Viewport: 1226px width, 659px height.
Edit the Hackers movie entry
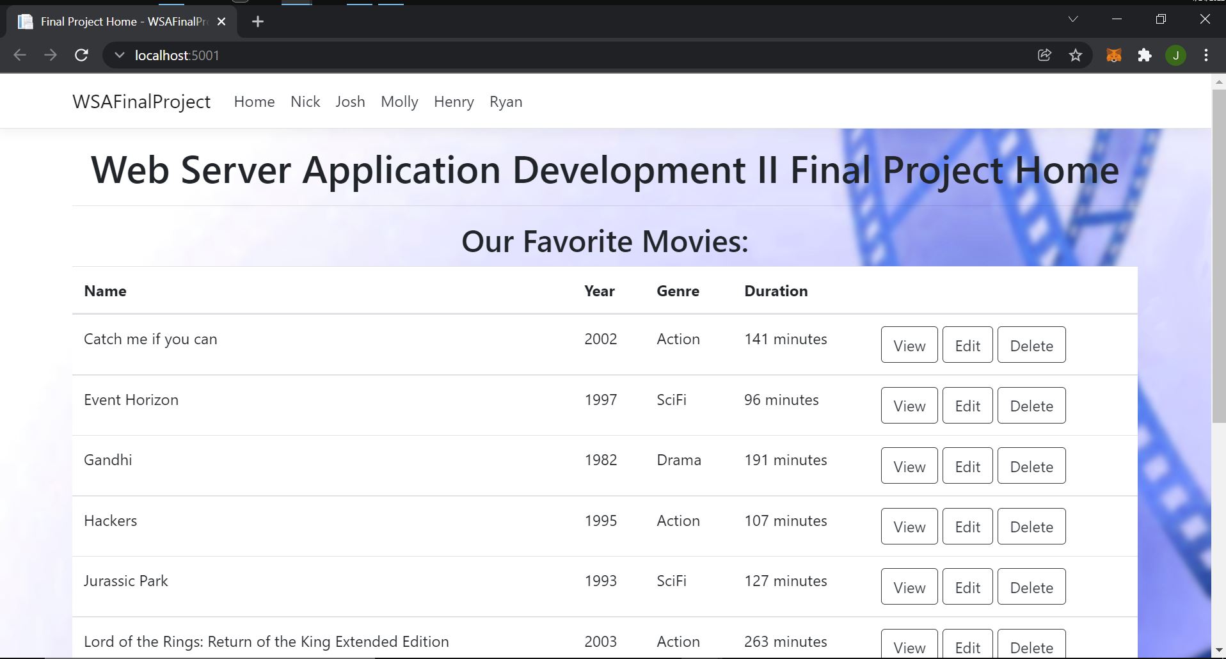[x=967, y=526]
